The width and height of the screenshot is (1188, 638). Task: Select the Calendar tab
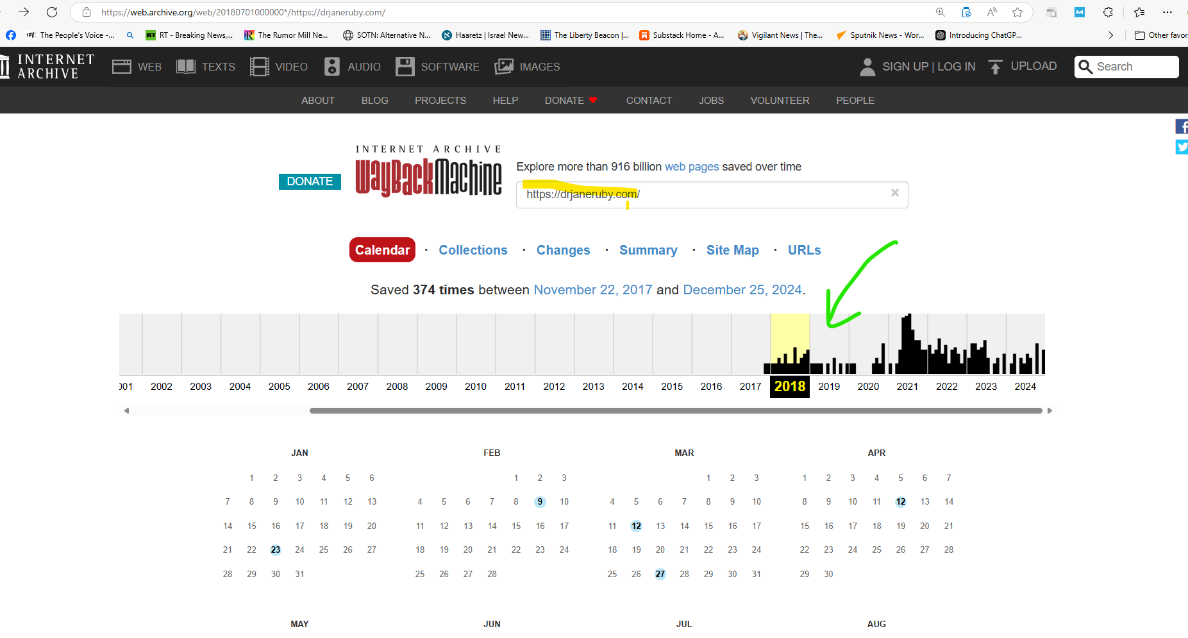382,250
